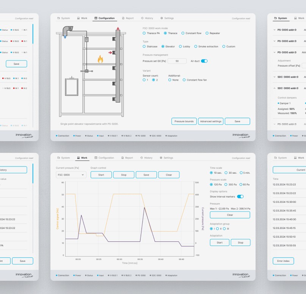The width and height of the screenshot is (306, 294).
Task: Click Connection status indicator in Configuration window
Action: pos(63,136)
